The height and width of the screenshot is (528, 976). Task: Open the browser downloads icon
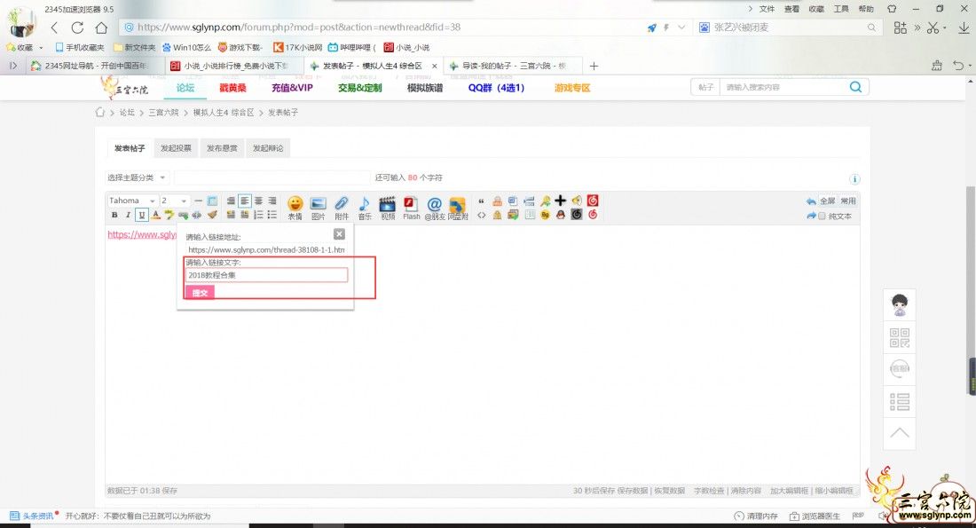point(963,28)
